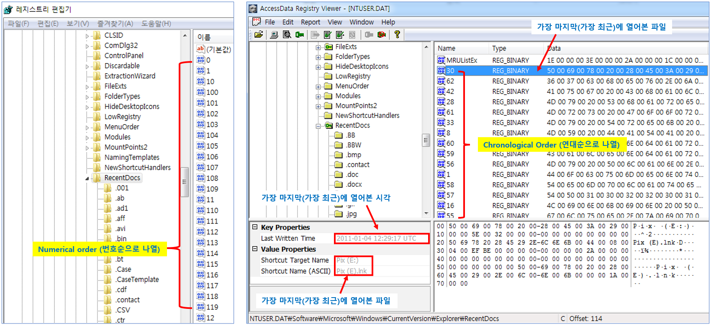Open the Report menu in Registry Viewer
Viewport: 711px width, 326px height.
pyautogui.click(x=311, y=22)
